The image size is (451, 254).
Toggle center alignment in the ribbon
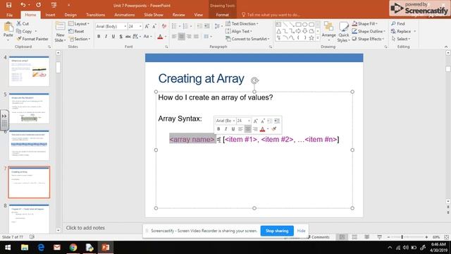pyautogui.click(x=182, y=37)
